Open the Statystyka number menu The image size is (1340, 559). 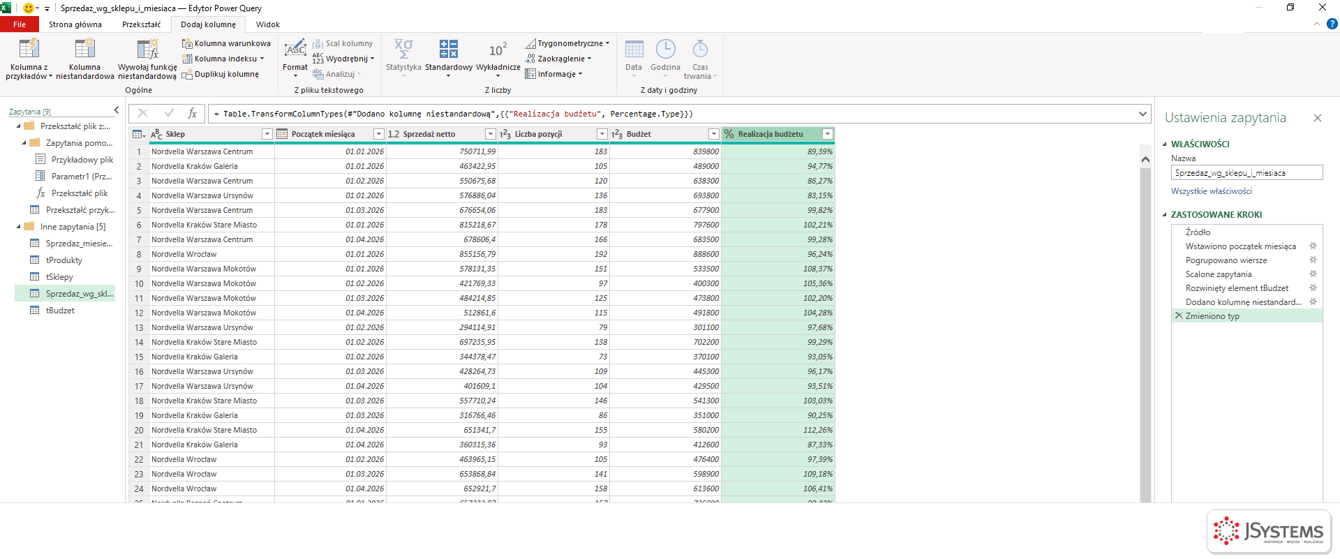(x=403, y=57)
